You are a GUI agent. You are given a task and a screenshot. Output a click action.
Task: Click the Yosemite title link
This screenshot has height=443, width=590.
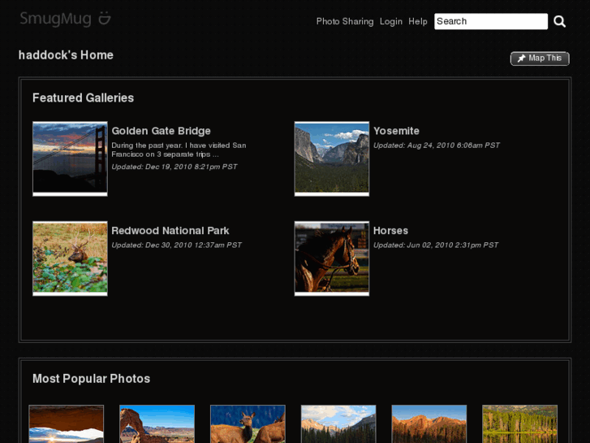(396, 131)
